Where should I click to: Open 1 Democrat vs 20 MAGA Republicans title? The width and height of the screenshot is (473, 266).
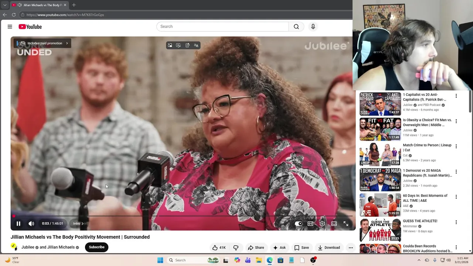[x=427, y=173]
